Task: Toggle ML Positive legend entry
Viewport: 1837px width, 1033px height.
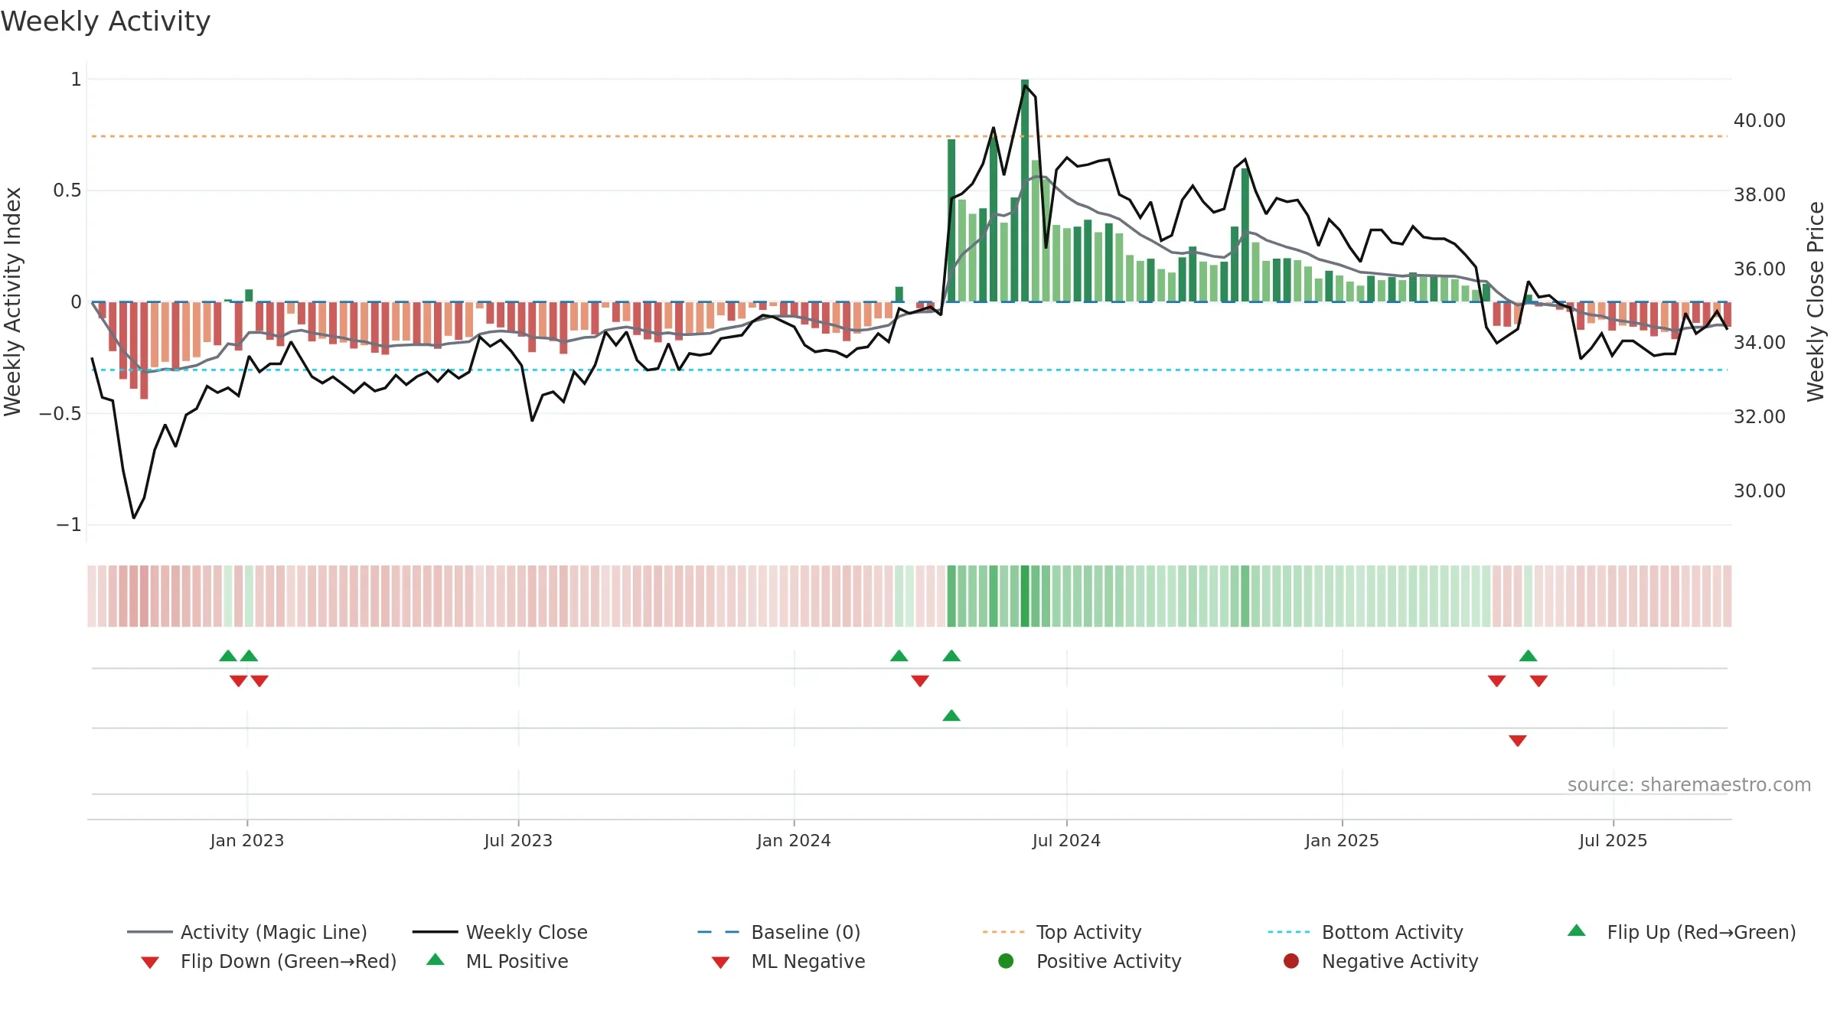Action: point(498,961)
